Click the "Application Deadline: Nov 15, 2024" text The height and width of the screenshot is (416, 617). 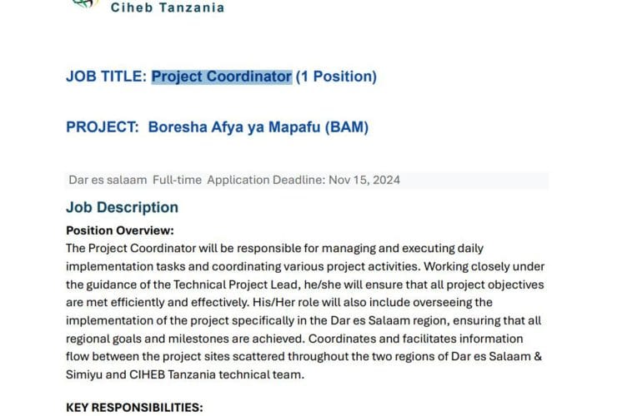[x=304, y=181]
